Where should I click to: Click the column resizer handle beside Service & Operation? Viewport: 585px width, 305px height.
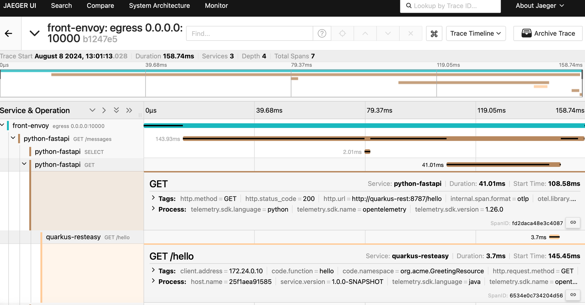click(x=140, y=115)
